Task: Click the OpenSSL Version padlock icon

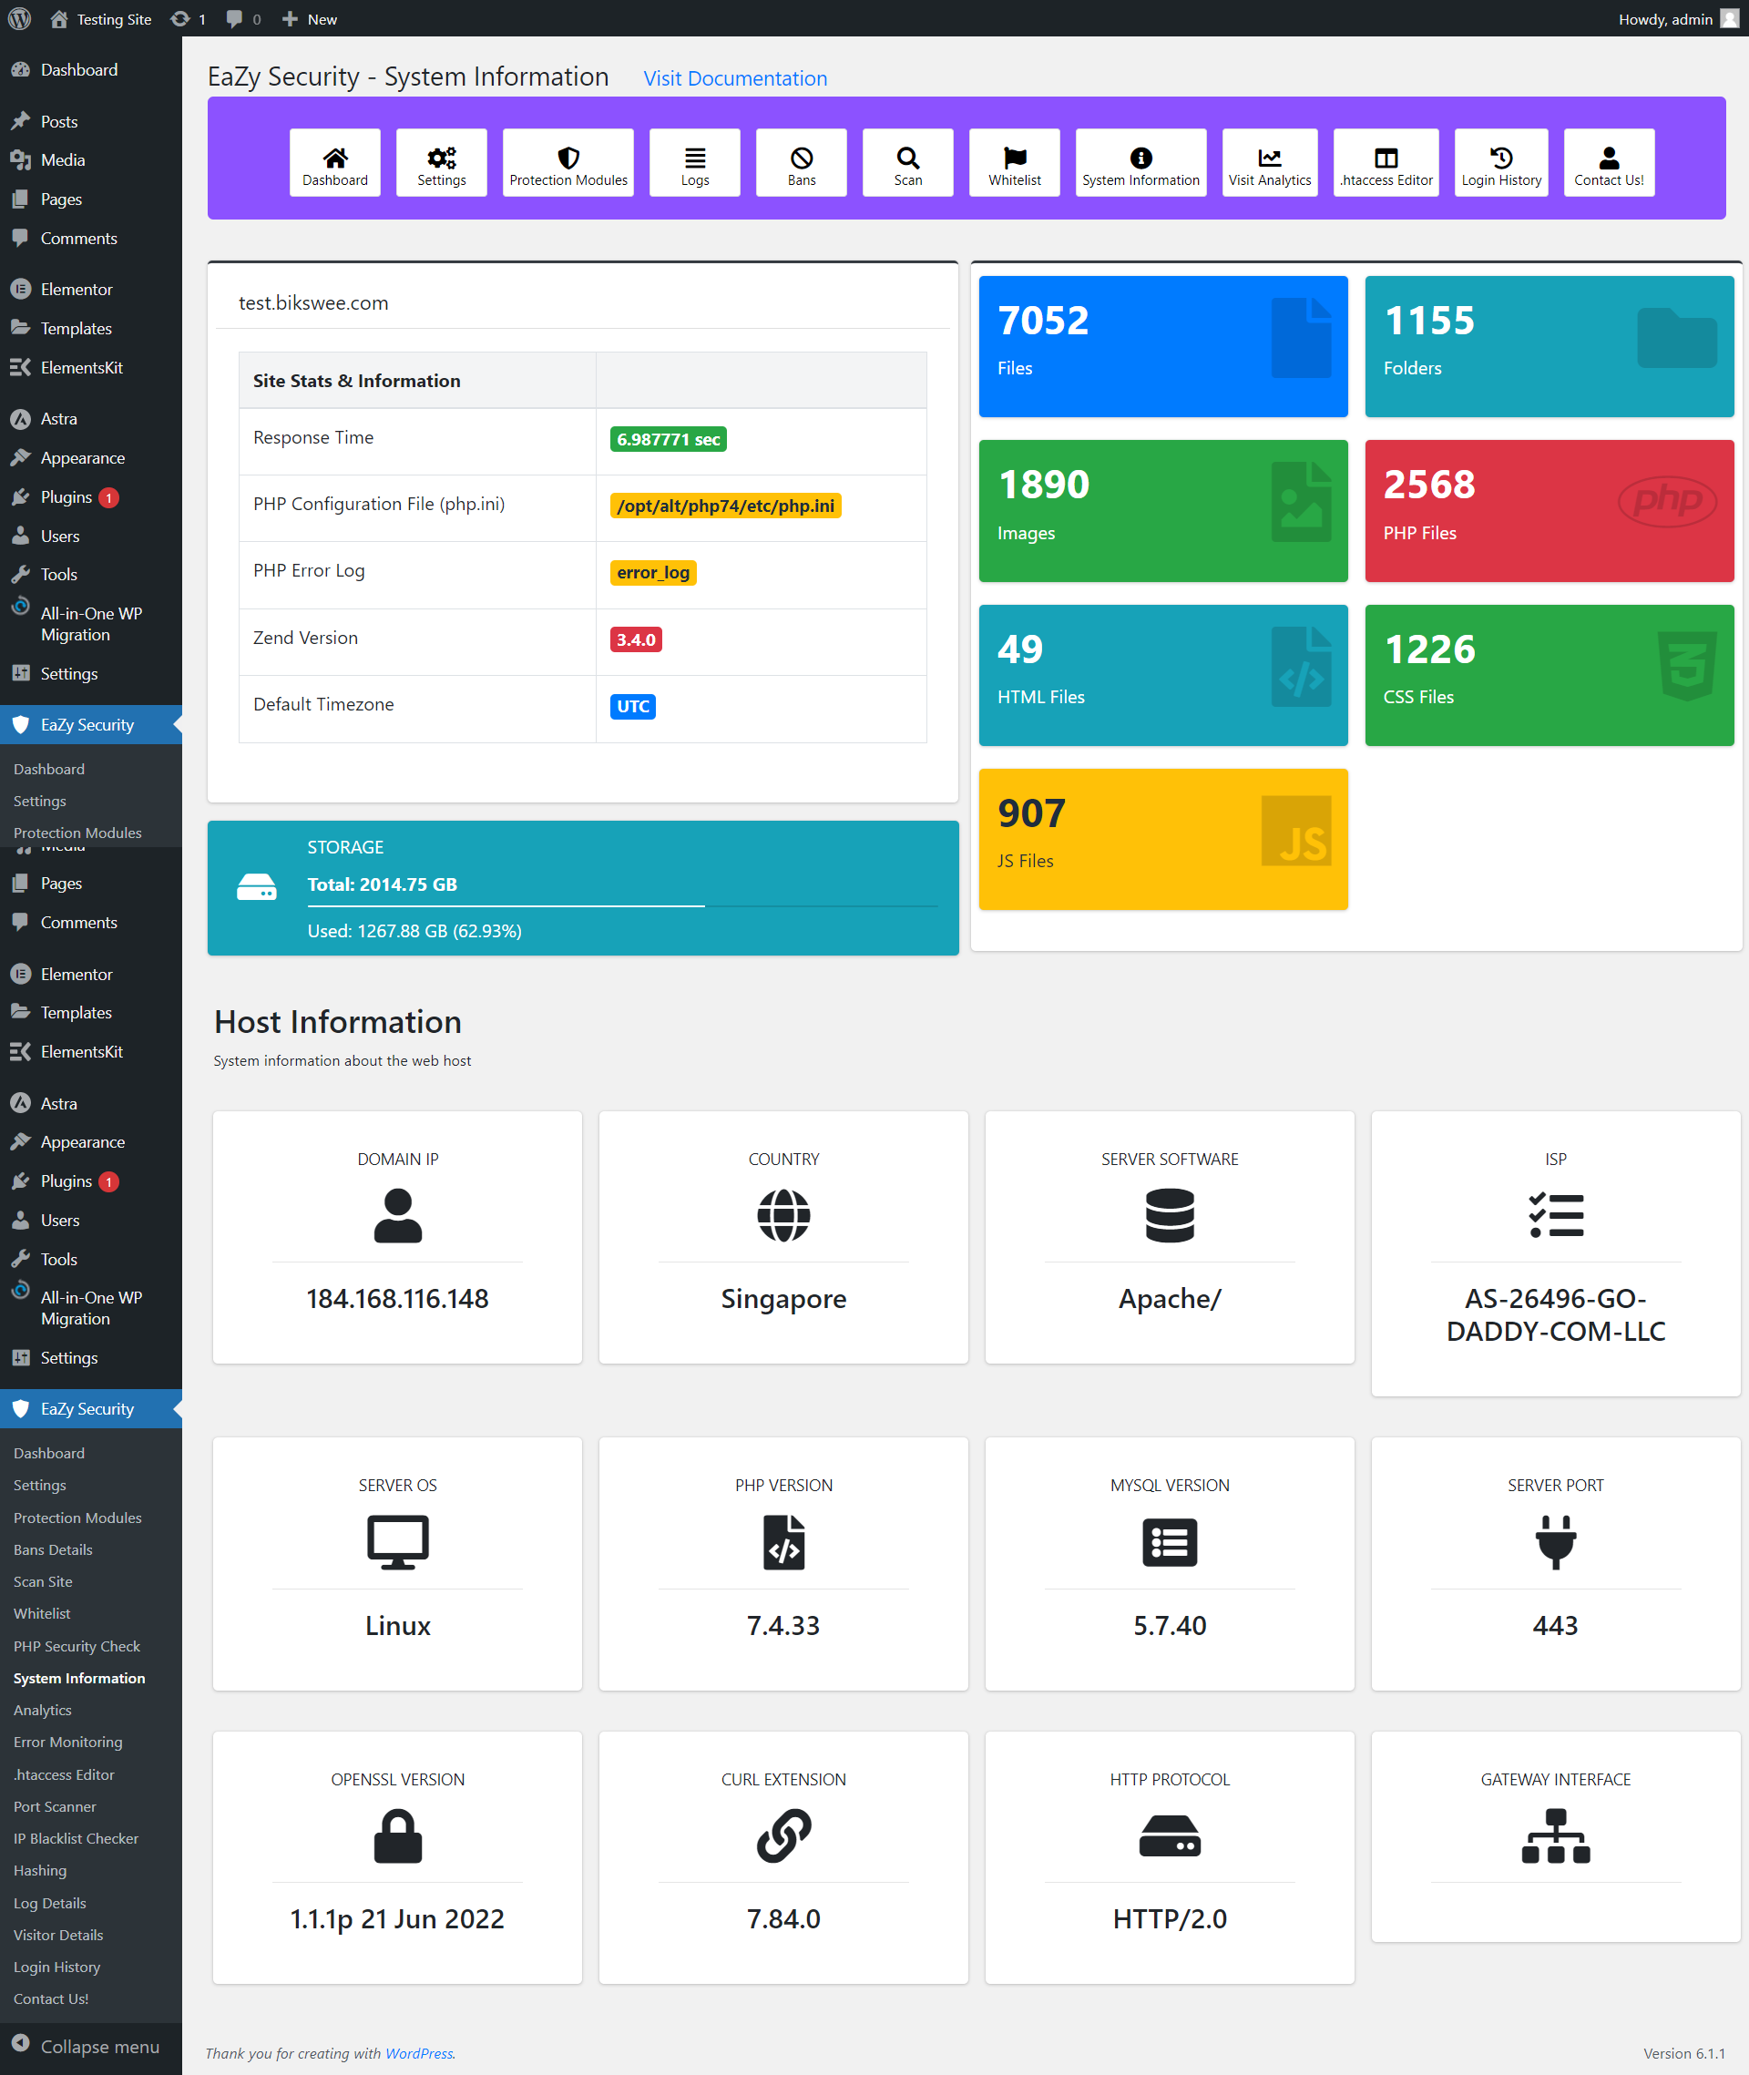Action: [397, 1836]
